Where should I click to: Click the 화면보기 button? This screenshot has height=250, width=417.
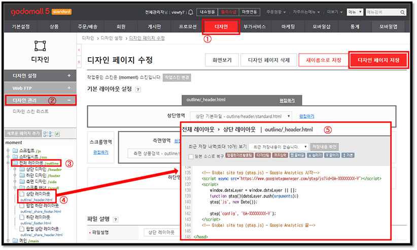(x=222, y=60)
